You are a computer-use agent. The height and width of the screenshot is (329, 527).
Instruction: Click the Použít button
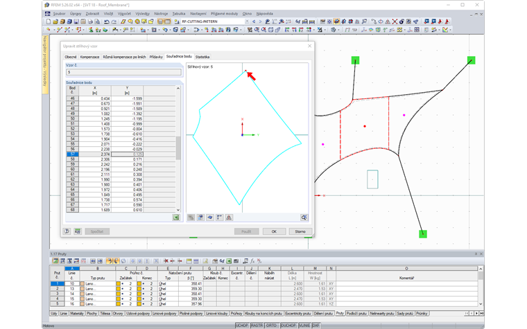[x=246, y=231]
